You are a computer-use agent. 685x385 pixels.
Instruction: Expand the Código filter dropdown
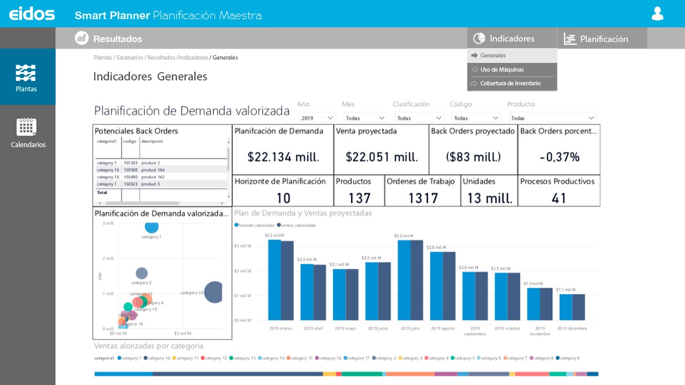(476, 118)
